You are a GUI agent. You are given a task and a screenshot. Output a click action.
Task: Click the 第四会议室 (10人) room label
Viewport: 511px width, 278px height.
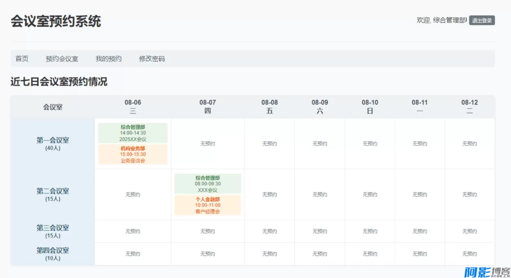click(x=54, y=254)
